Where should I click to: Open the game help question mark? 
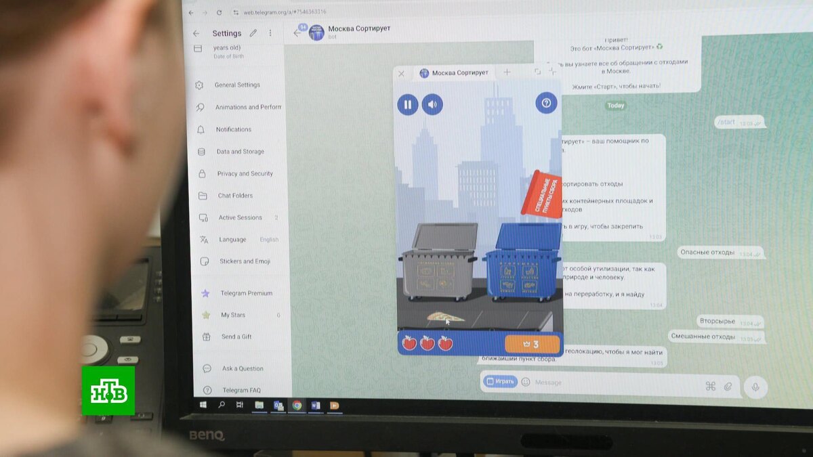(546, 103)
